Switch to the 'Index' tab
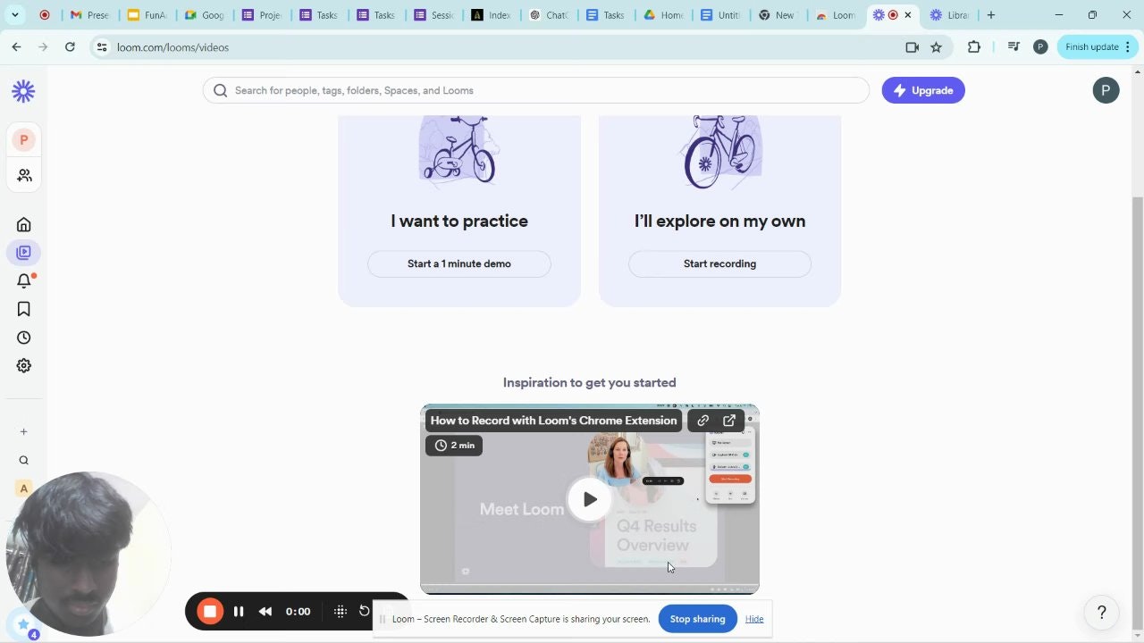 pos(490,15)
